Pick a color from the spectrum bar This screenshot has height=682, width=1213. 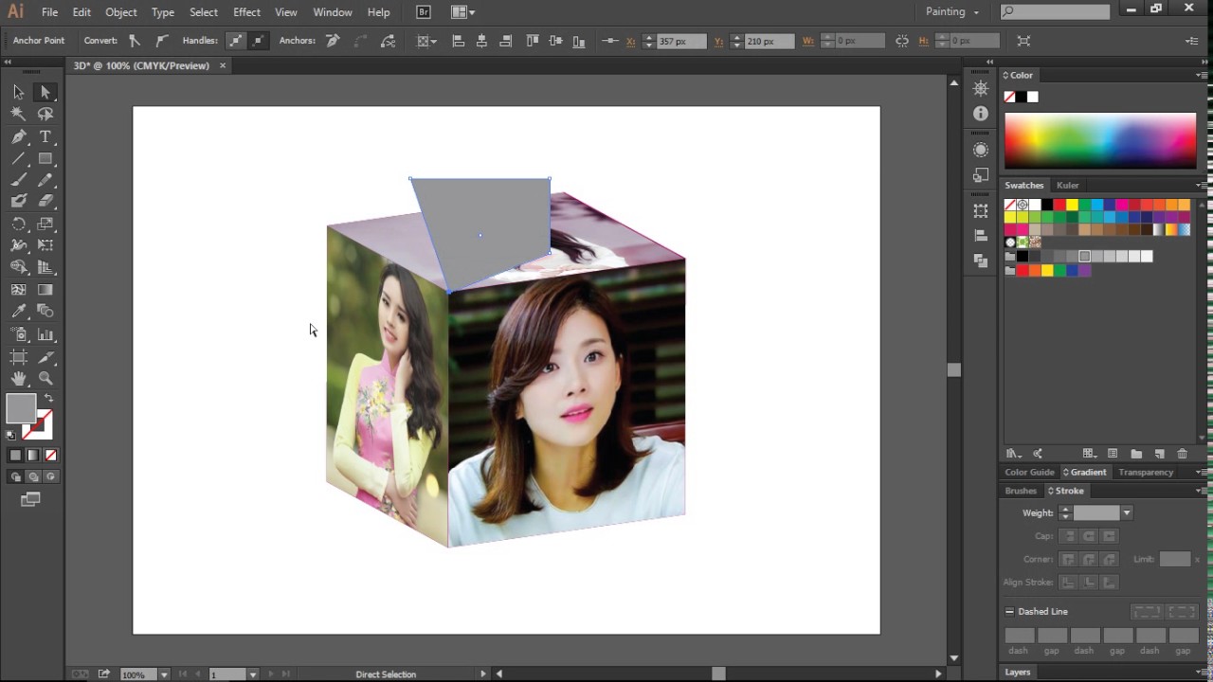1099,140
